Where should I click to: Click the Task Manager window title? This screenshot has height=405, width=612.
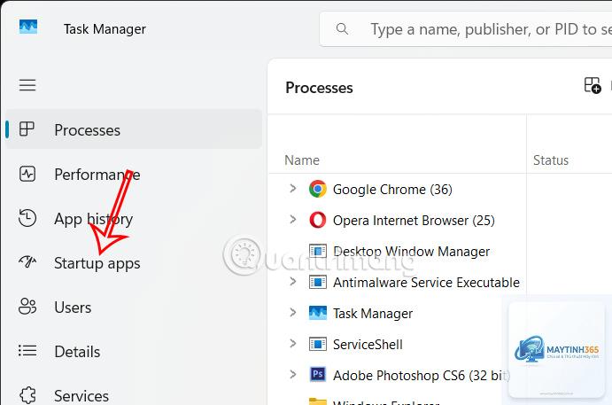tap(105, 29)
